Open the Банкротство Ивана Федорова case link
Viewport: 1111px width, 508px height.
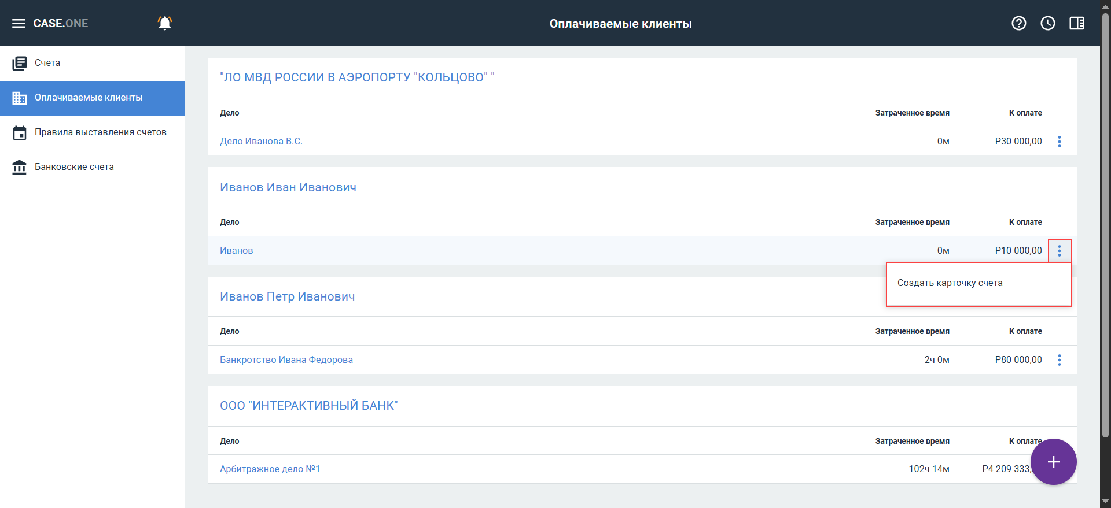pyautogui.click(x=286, y=360)
